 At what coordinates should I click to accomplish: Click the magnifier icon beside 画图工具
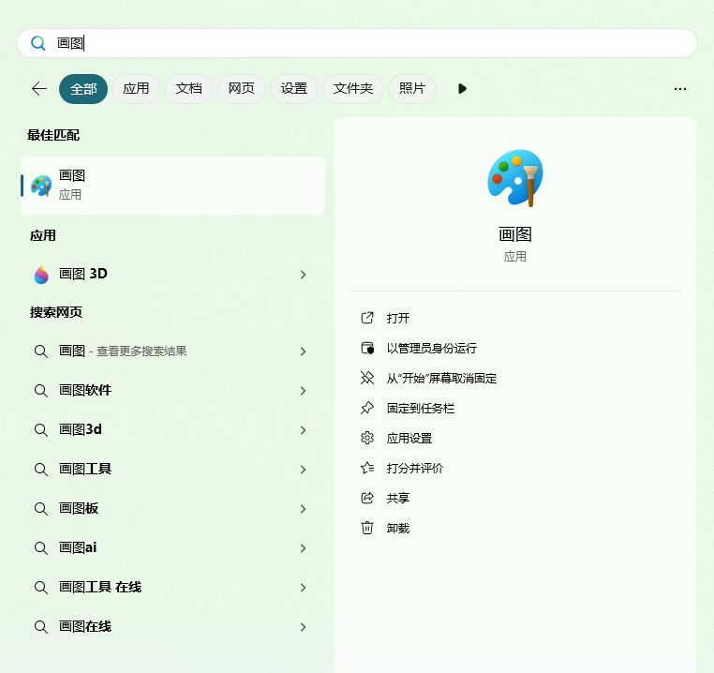click(x=41, y=470)
